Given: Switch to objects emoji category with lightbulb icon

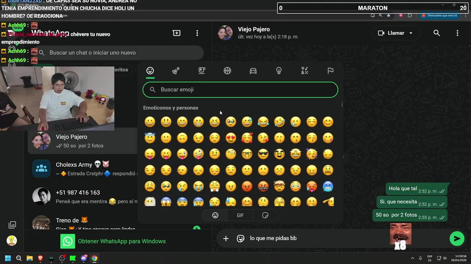Looking at the screenshot, I should tap(279, 71).
